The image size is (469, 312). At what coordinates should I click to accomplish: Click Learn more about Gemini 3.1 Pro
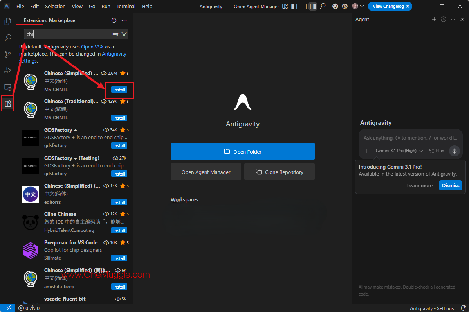tap(420, 186)
